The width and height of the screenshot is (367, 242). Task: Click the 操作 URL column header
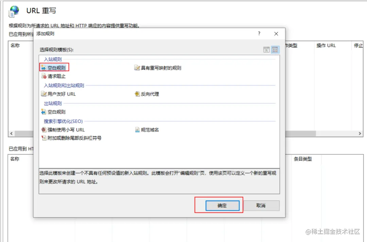(326, 45)
